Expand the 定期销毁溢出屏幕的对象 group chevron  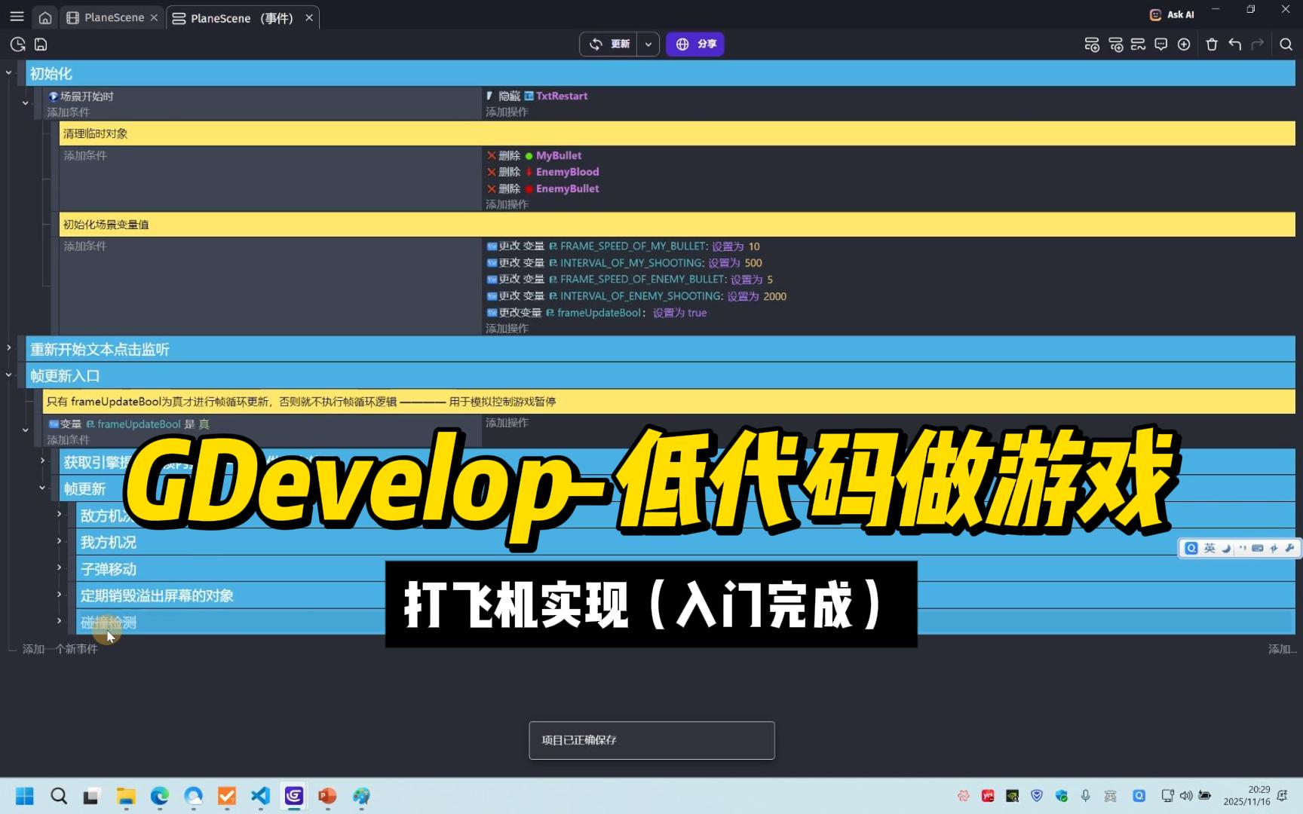60,594
